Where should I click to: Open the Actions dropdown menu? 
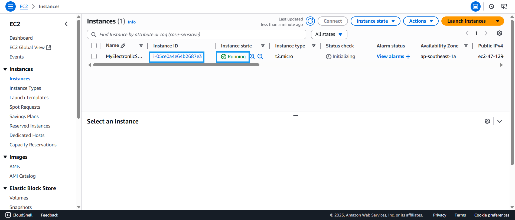pos(421,21)
